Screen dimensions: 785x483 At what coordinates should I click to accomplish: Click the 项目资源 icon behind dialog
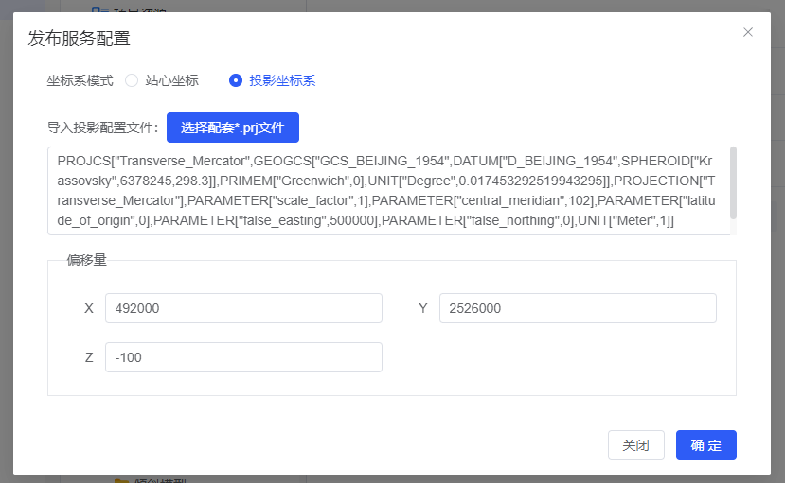[x=99, y=8]
